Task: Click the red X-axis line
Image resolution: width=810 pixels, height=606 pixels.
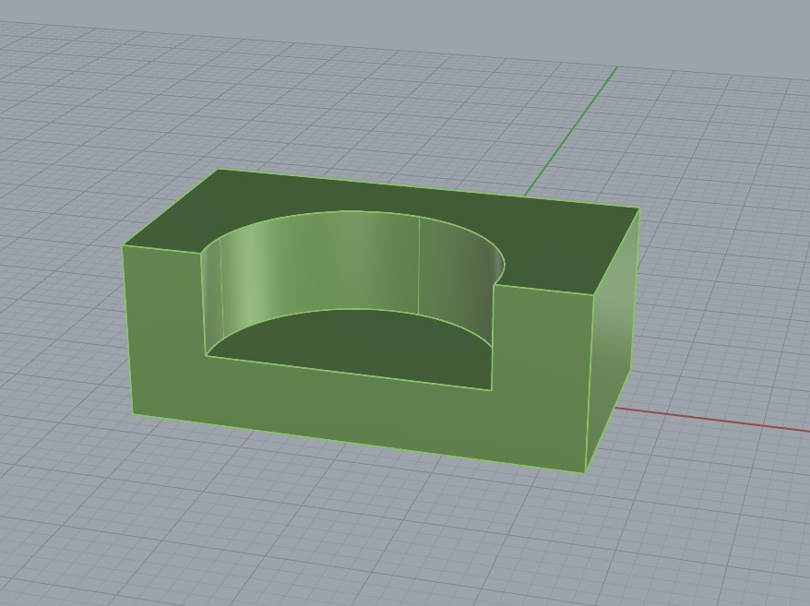Action: point(720,421)
